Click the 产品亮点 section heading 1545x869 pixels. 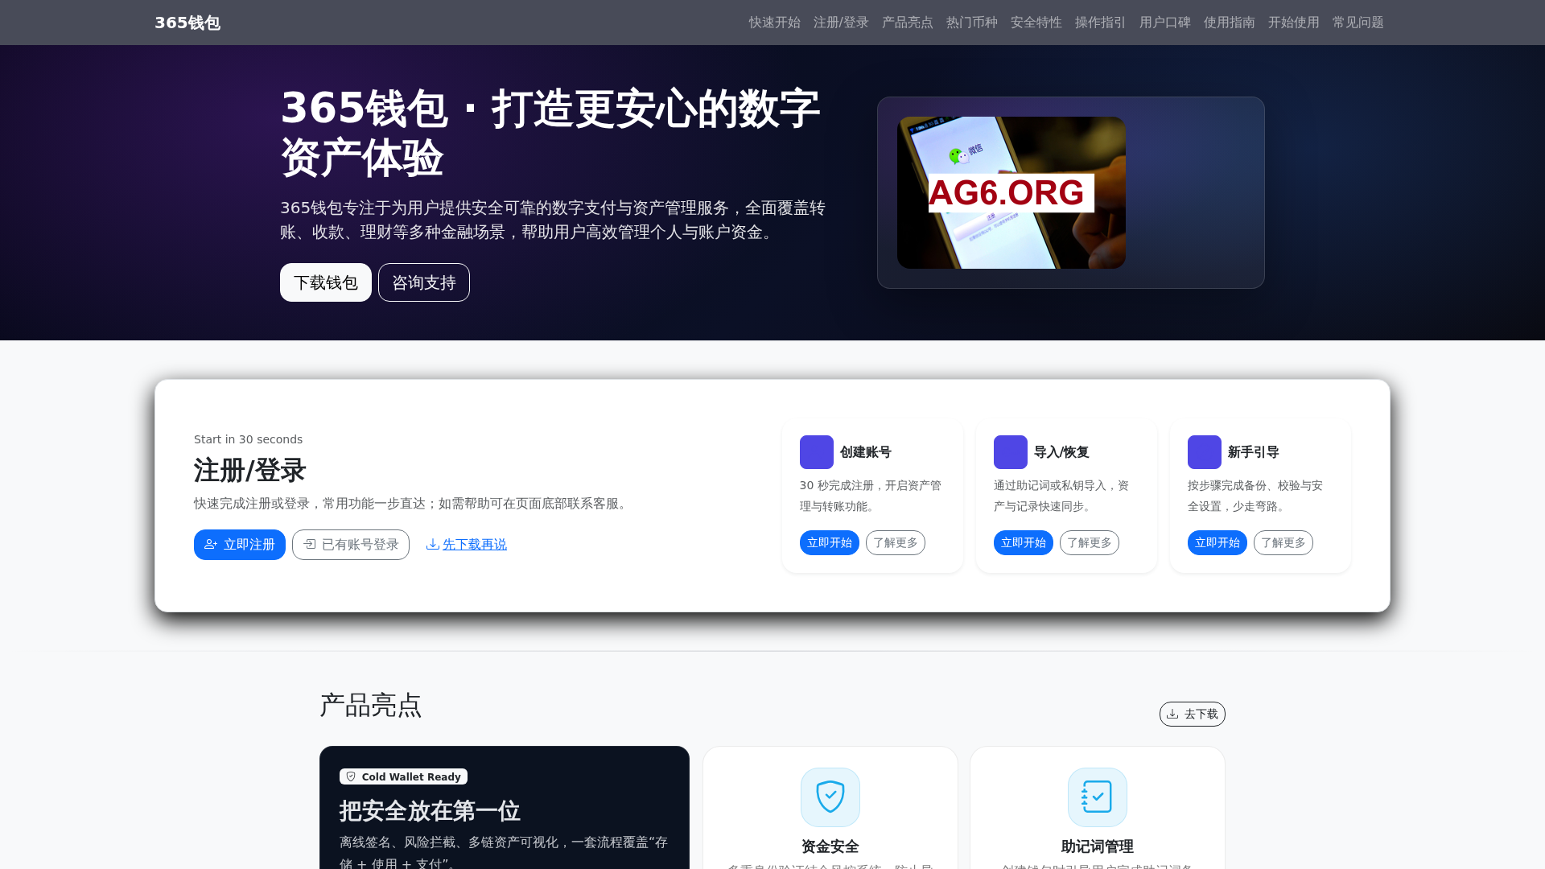pos(371,706)
